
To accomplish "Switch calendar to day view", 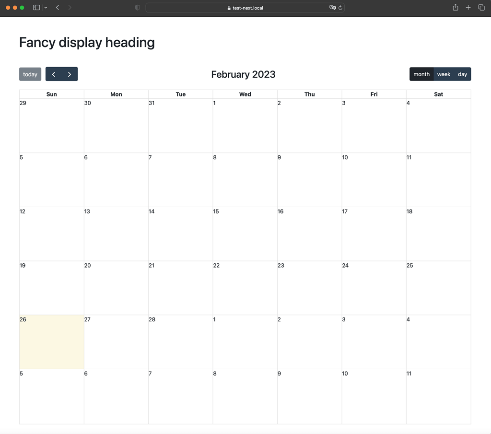I will coord(462,74).
